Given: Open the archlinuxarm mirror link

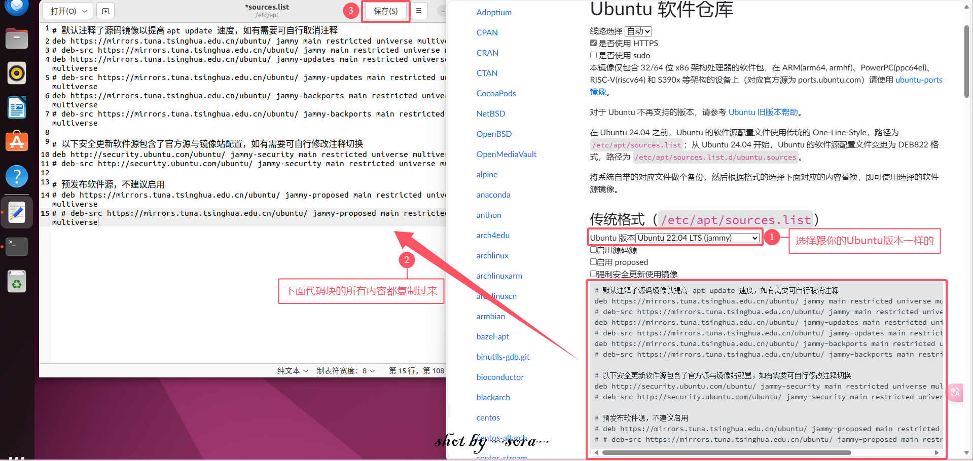Looking at the screenshot, I should tap(499, 276).
